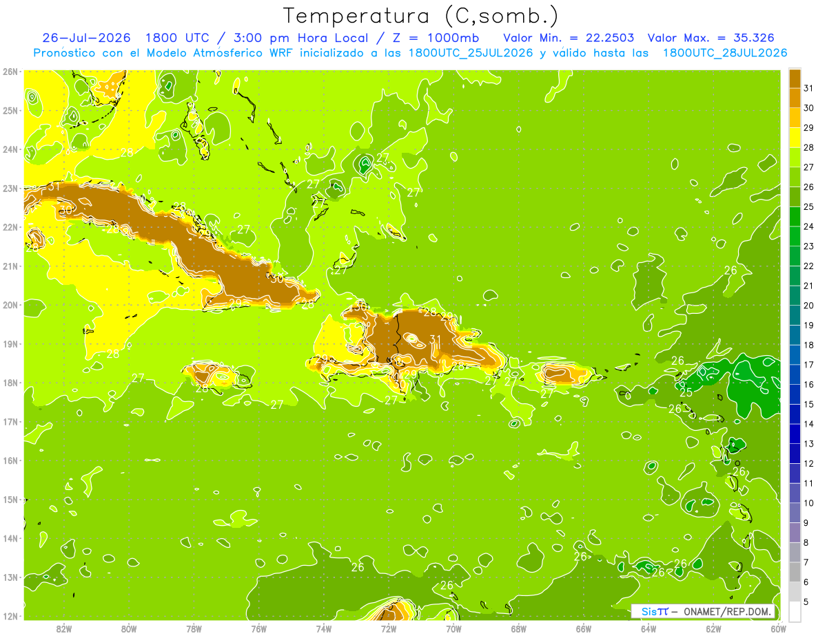Click the "14" label on color scale

(x=808, y=424)
